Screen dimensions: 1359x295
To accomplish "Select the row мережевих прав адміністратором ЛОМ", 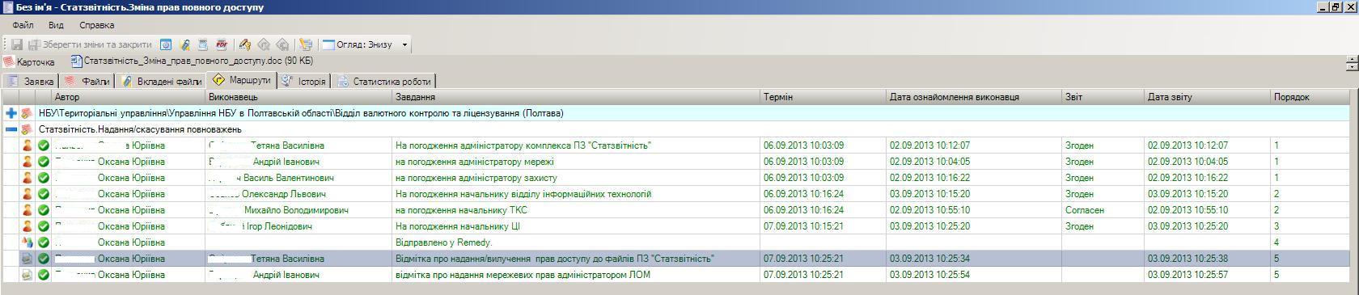I will tap(675, 275).
